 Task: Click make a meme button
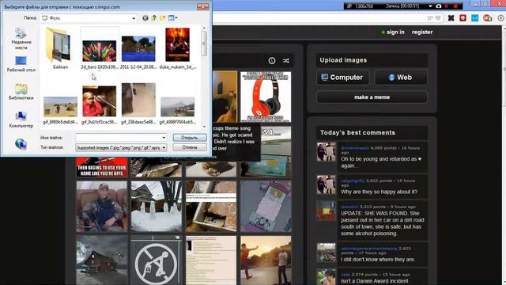[372, 97]
